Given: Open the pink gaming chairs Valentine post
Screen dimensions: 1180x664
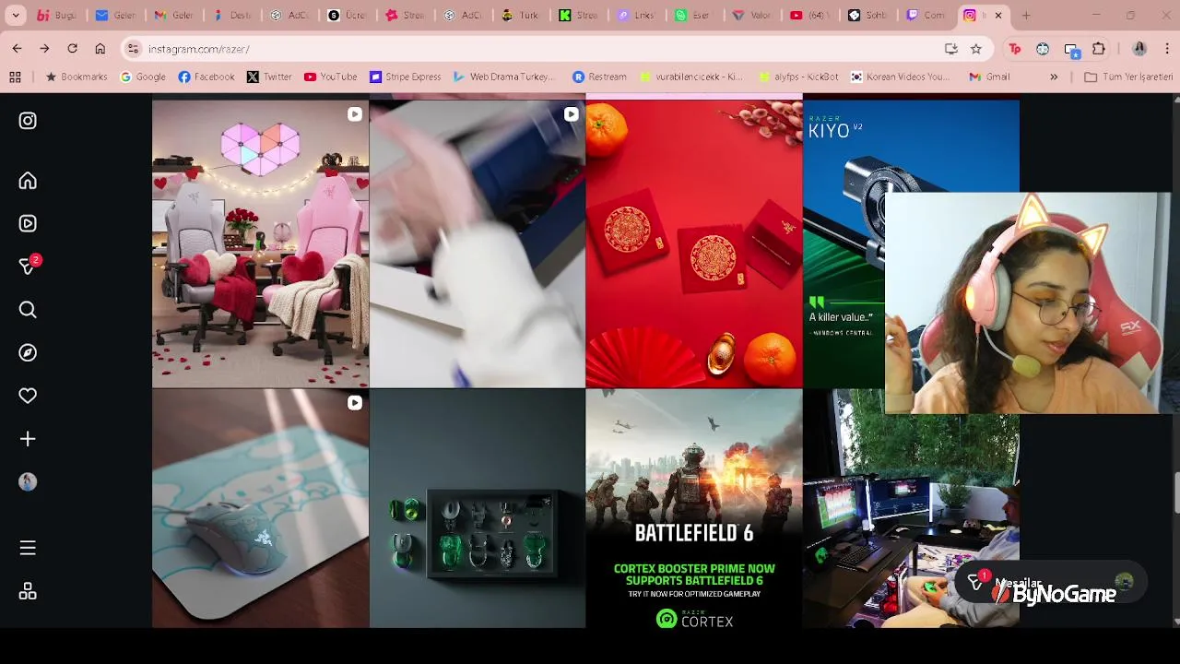Looking at the screenshot, I should point(260,243).
